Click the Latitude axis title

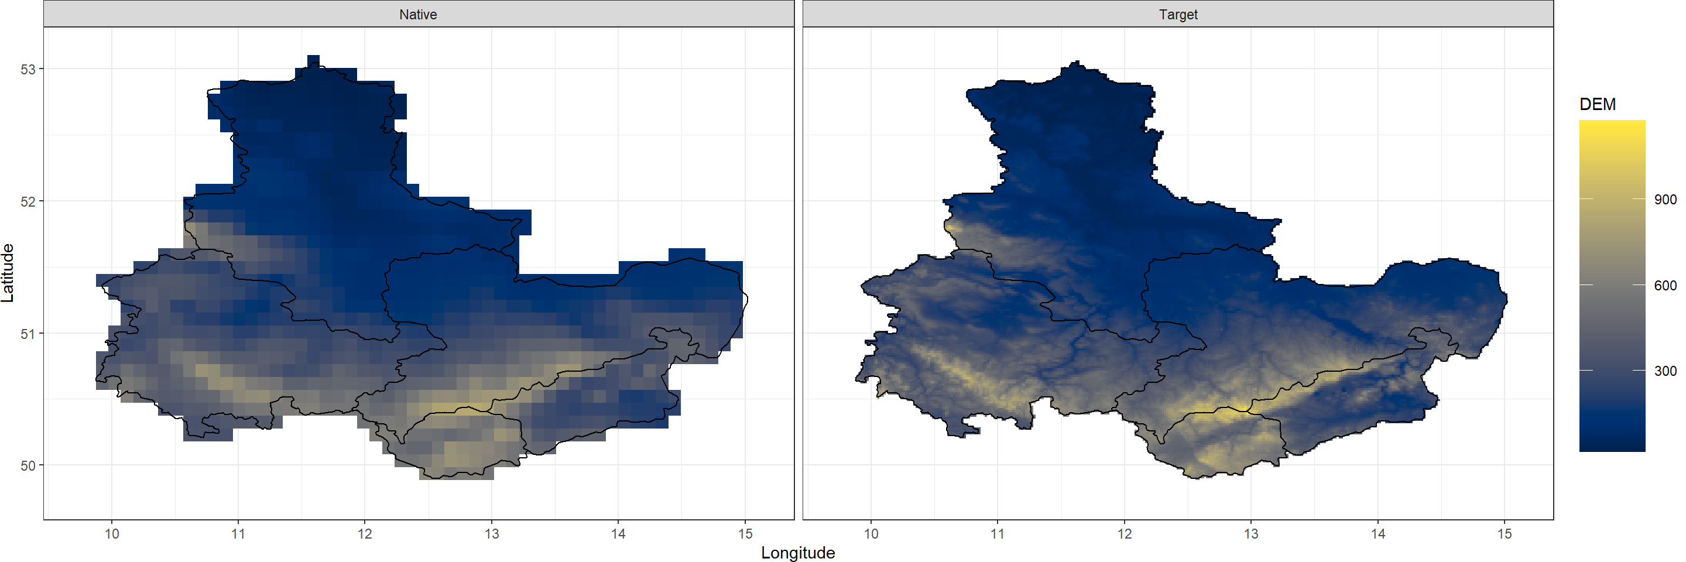point(8,273)
